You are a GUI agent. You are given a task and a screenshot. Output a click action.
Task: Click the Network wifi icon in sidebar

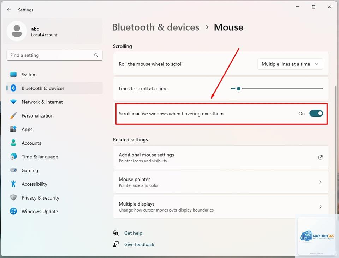pyautogui.click(x=13, y=102)
